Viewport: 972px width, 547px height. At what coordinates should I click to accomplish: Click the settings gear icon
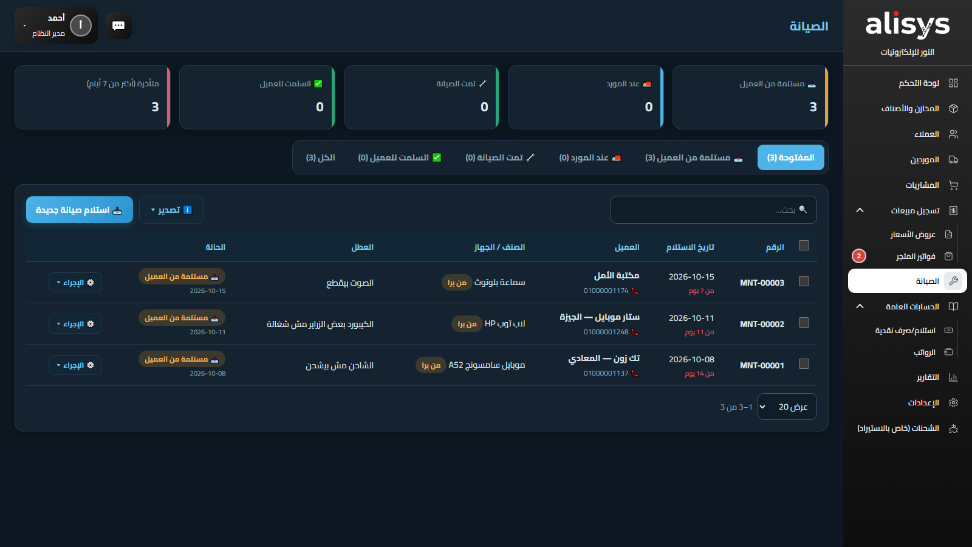(953, 403)
